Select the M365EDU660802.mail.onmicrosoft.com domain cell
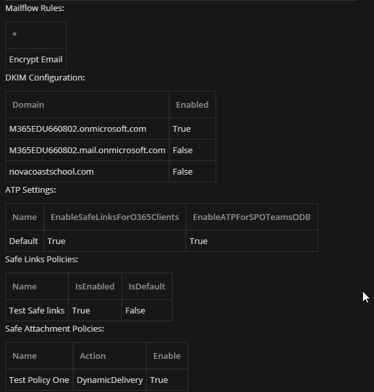 click(87, 151)
